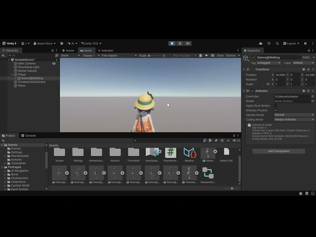Screen dimensions: 316x237
Task: Collapse the Transform component
Action: click(244, 69)
